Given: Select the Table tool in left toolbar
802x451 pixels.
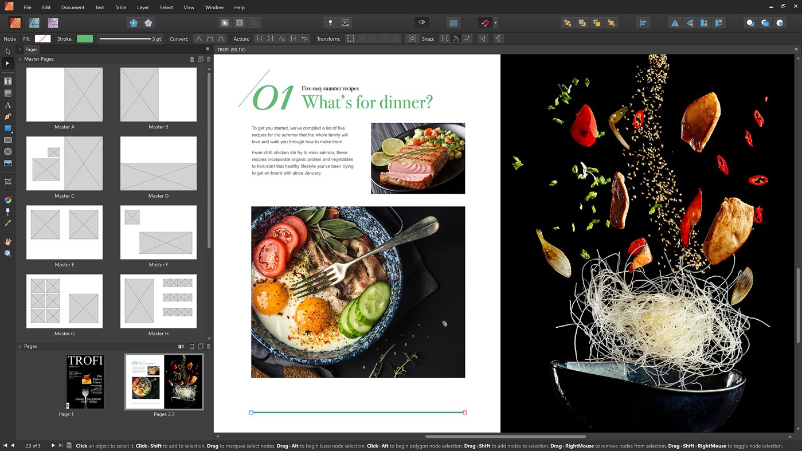Looking at the screenshot, I should (8, 93).
